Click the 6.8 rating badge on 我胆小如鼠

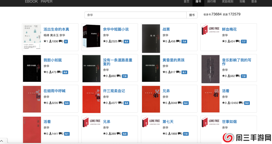pyautogui.click(x=65, y=72)
